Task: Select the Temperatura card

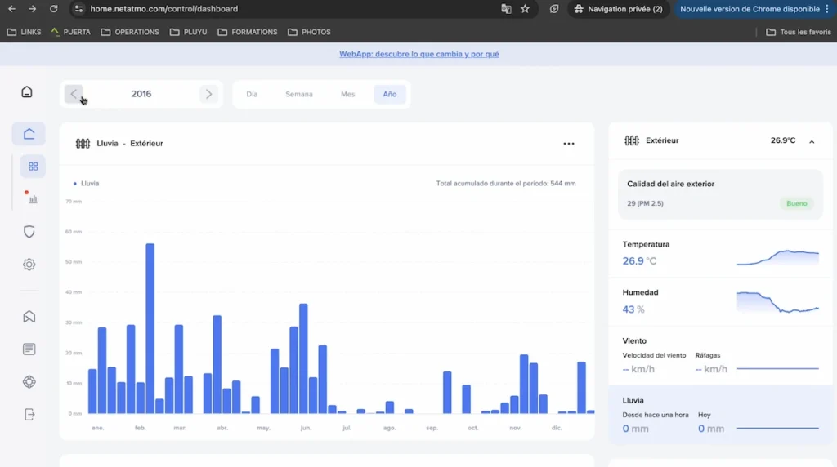Action: [720, 253]
